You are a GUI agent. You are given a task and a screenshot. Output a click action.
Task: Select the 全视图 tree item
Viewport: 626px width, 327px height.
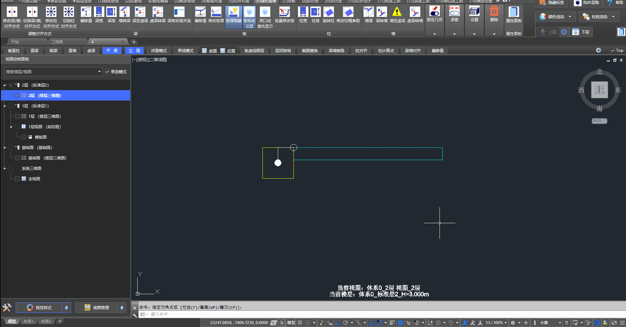pyautogui.click(x=34, y=179)
